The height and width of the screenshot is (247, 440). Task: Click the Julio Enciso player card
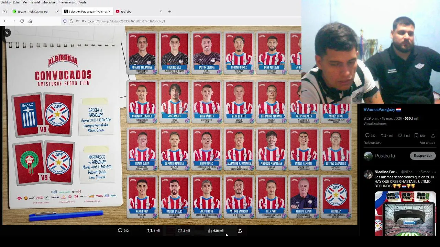207,197
